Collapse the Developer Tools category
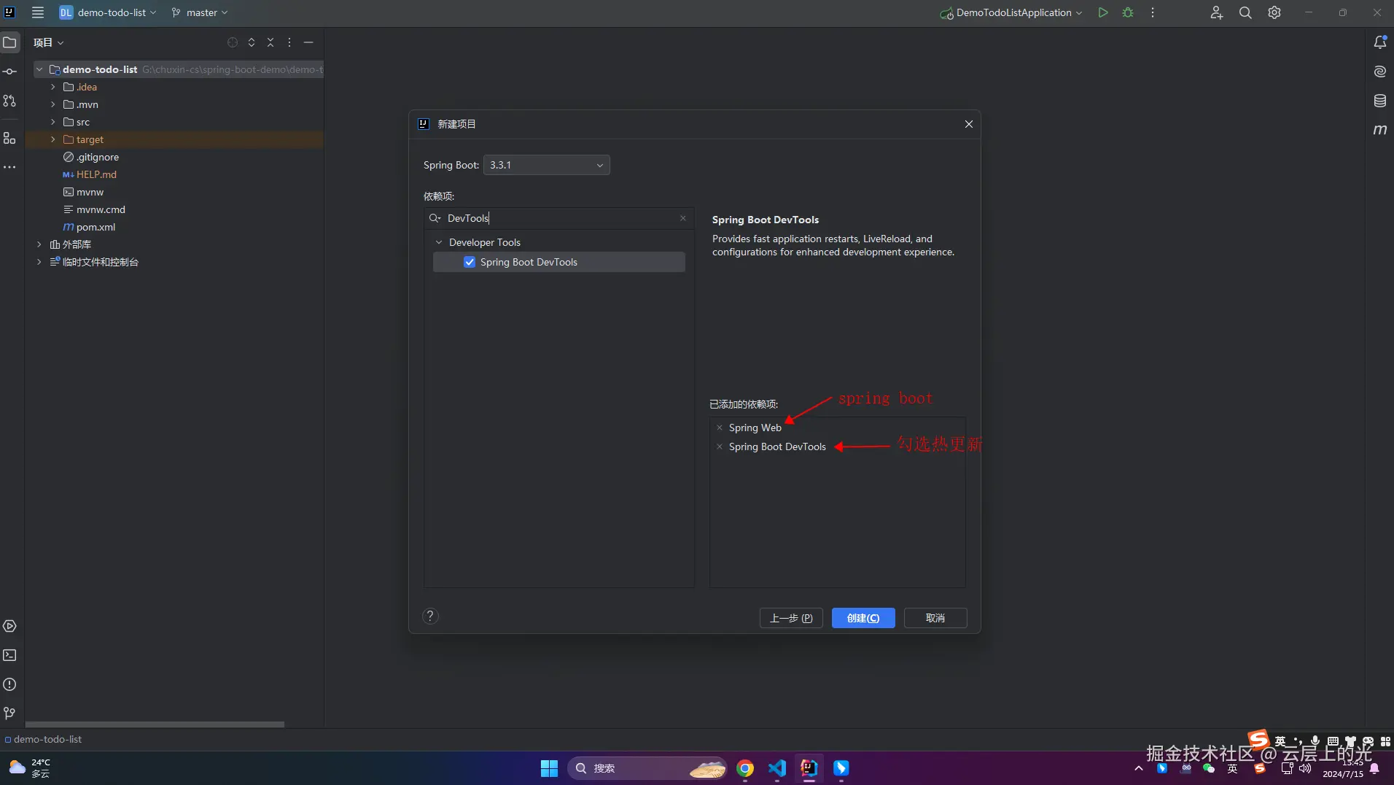 tap(439, 242)
